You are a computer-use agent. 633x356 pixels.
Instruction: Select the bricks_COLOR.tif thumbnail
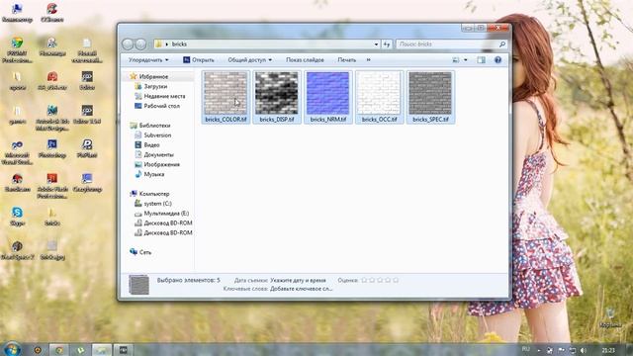coord(226,93)
